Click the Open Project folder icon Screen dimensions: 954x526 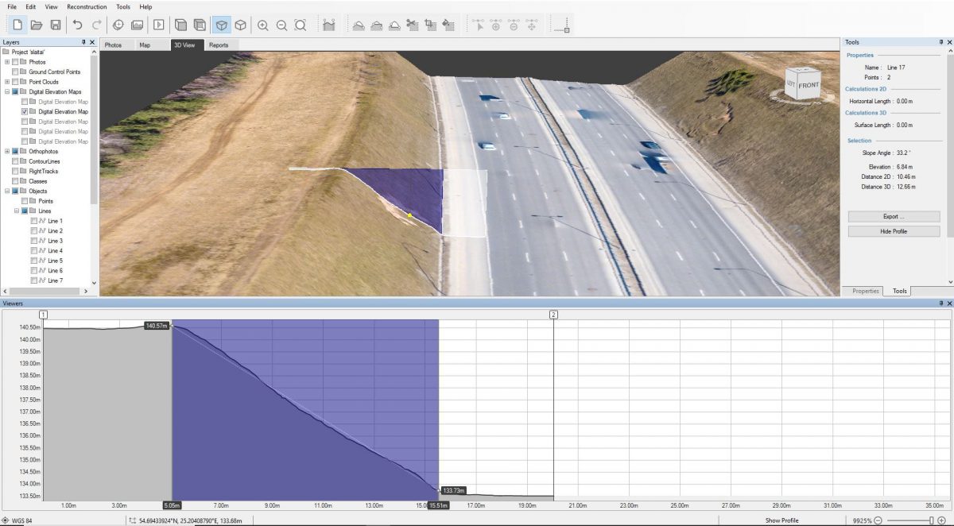[x=37, y=25]
